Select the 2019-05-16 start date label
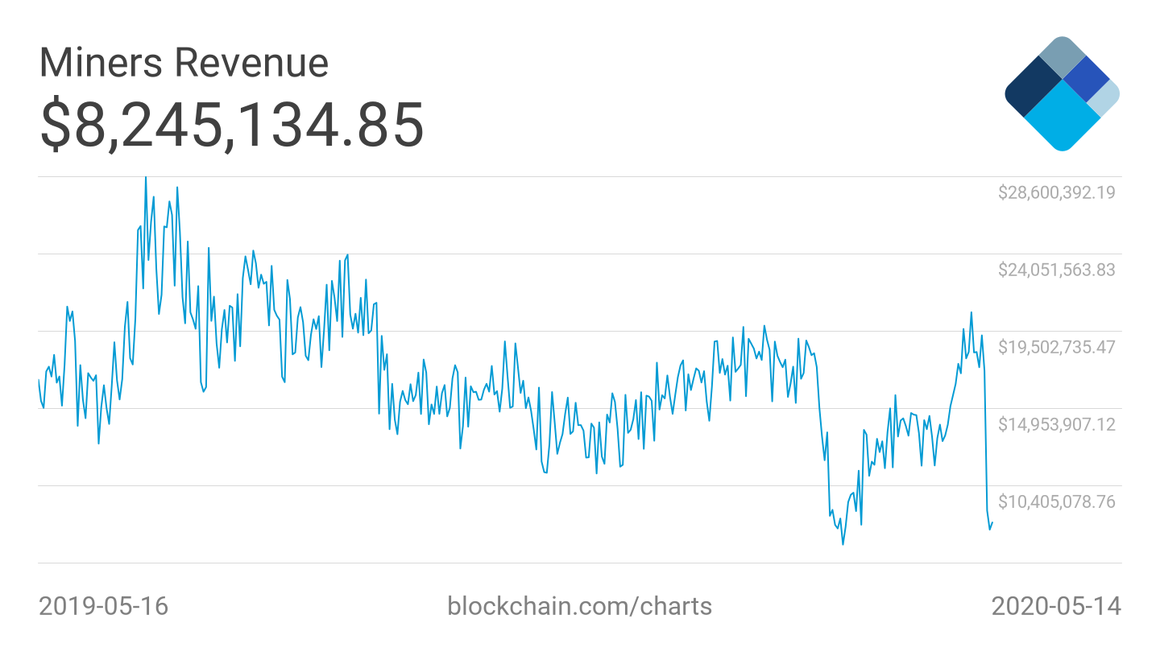This screenshot has height=652, width=1160. (x=104, y=605)
